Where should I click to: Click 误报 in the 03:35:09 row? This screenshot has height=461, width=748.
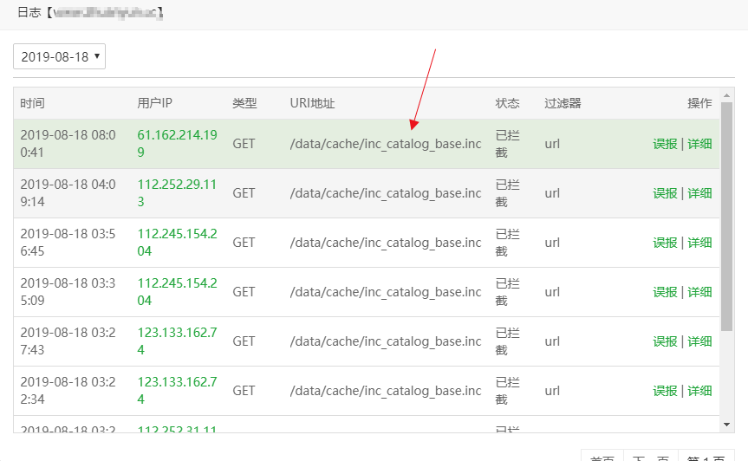point(665,292)
